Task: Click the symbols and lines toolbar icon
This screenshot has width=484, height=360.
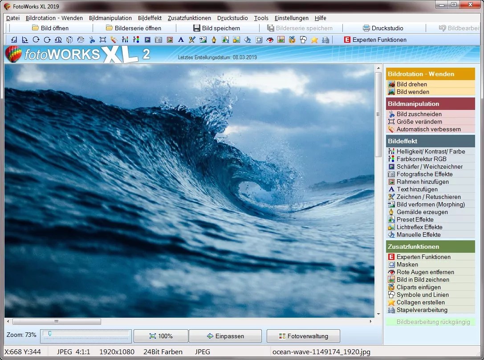Action: click(303, 40)
